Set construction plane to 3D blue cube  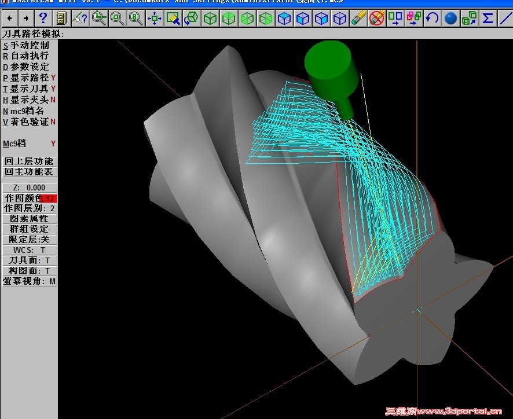tap(340, 19)
